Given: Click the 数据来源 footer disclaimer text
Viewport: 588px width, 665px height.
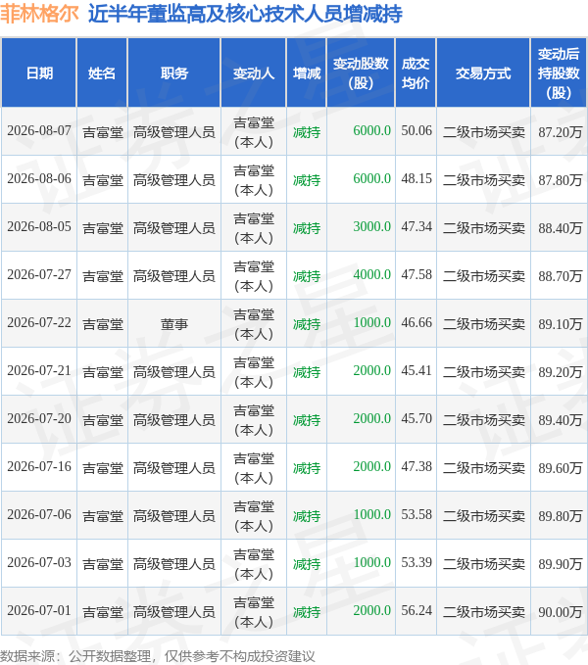Looking at the screenshot, I should 158,656.
